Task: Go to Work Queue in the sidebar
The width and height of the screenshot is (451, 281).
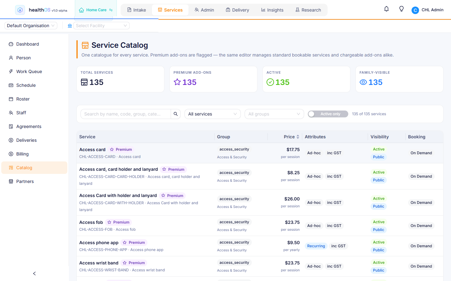Action: point(34,71)
